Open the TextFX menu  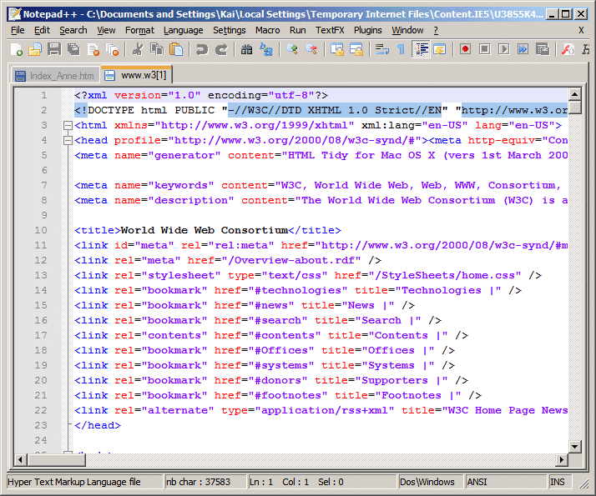point(330,30)
